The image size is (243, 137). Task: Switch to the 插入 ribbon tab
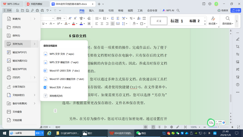tap(92, 11)
